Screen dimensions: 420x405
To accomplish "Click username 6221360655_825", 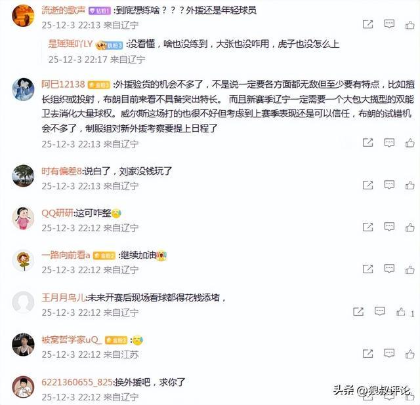I will (x=77, y=382).
